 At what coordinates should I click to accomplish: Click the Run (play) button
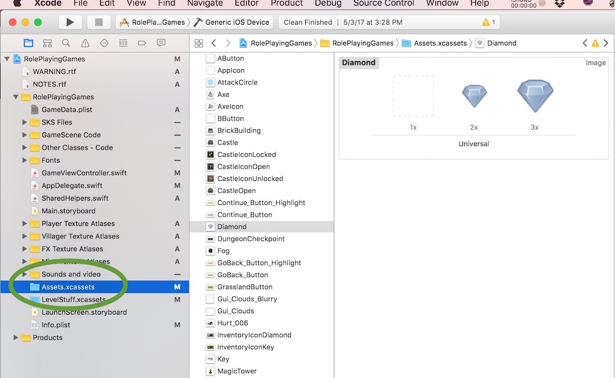(x=70, y=22)
